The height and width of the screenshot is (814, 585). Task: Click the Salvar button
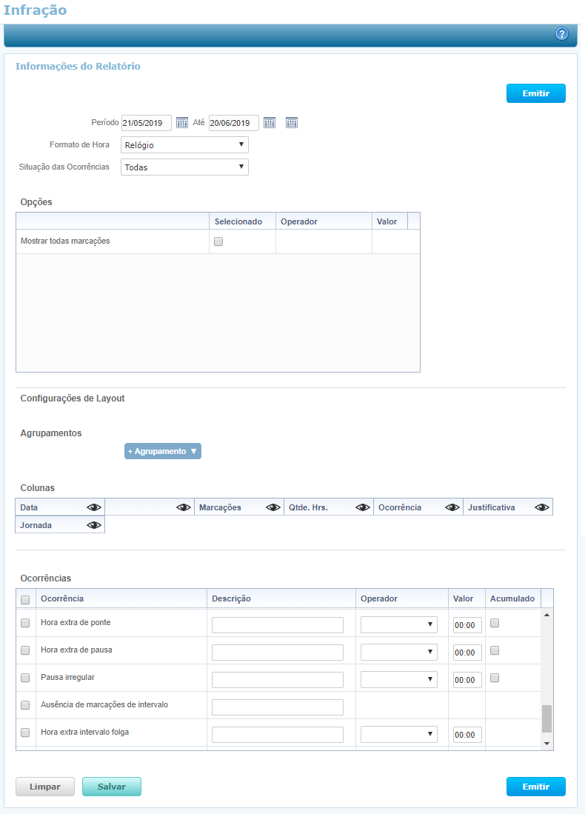111,787
